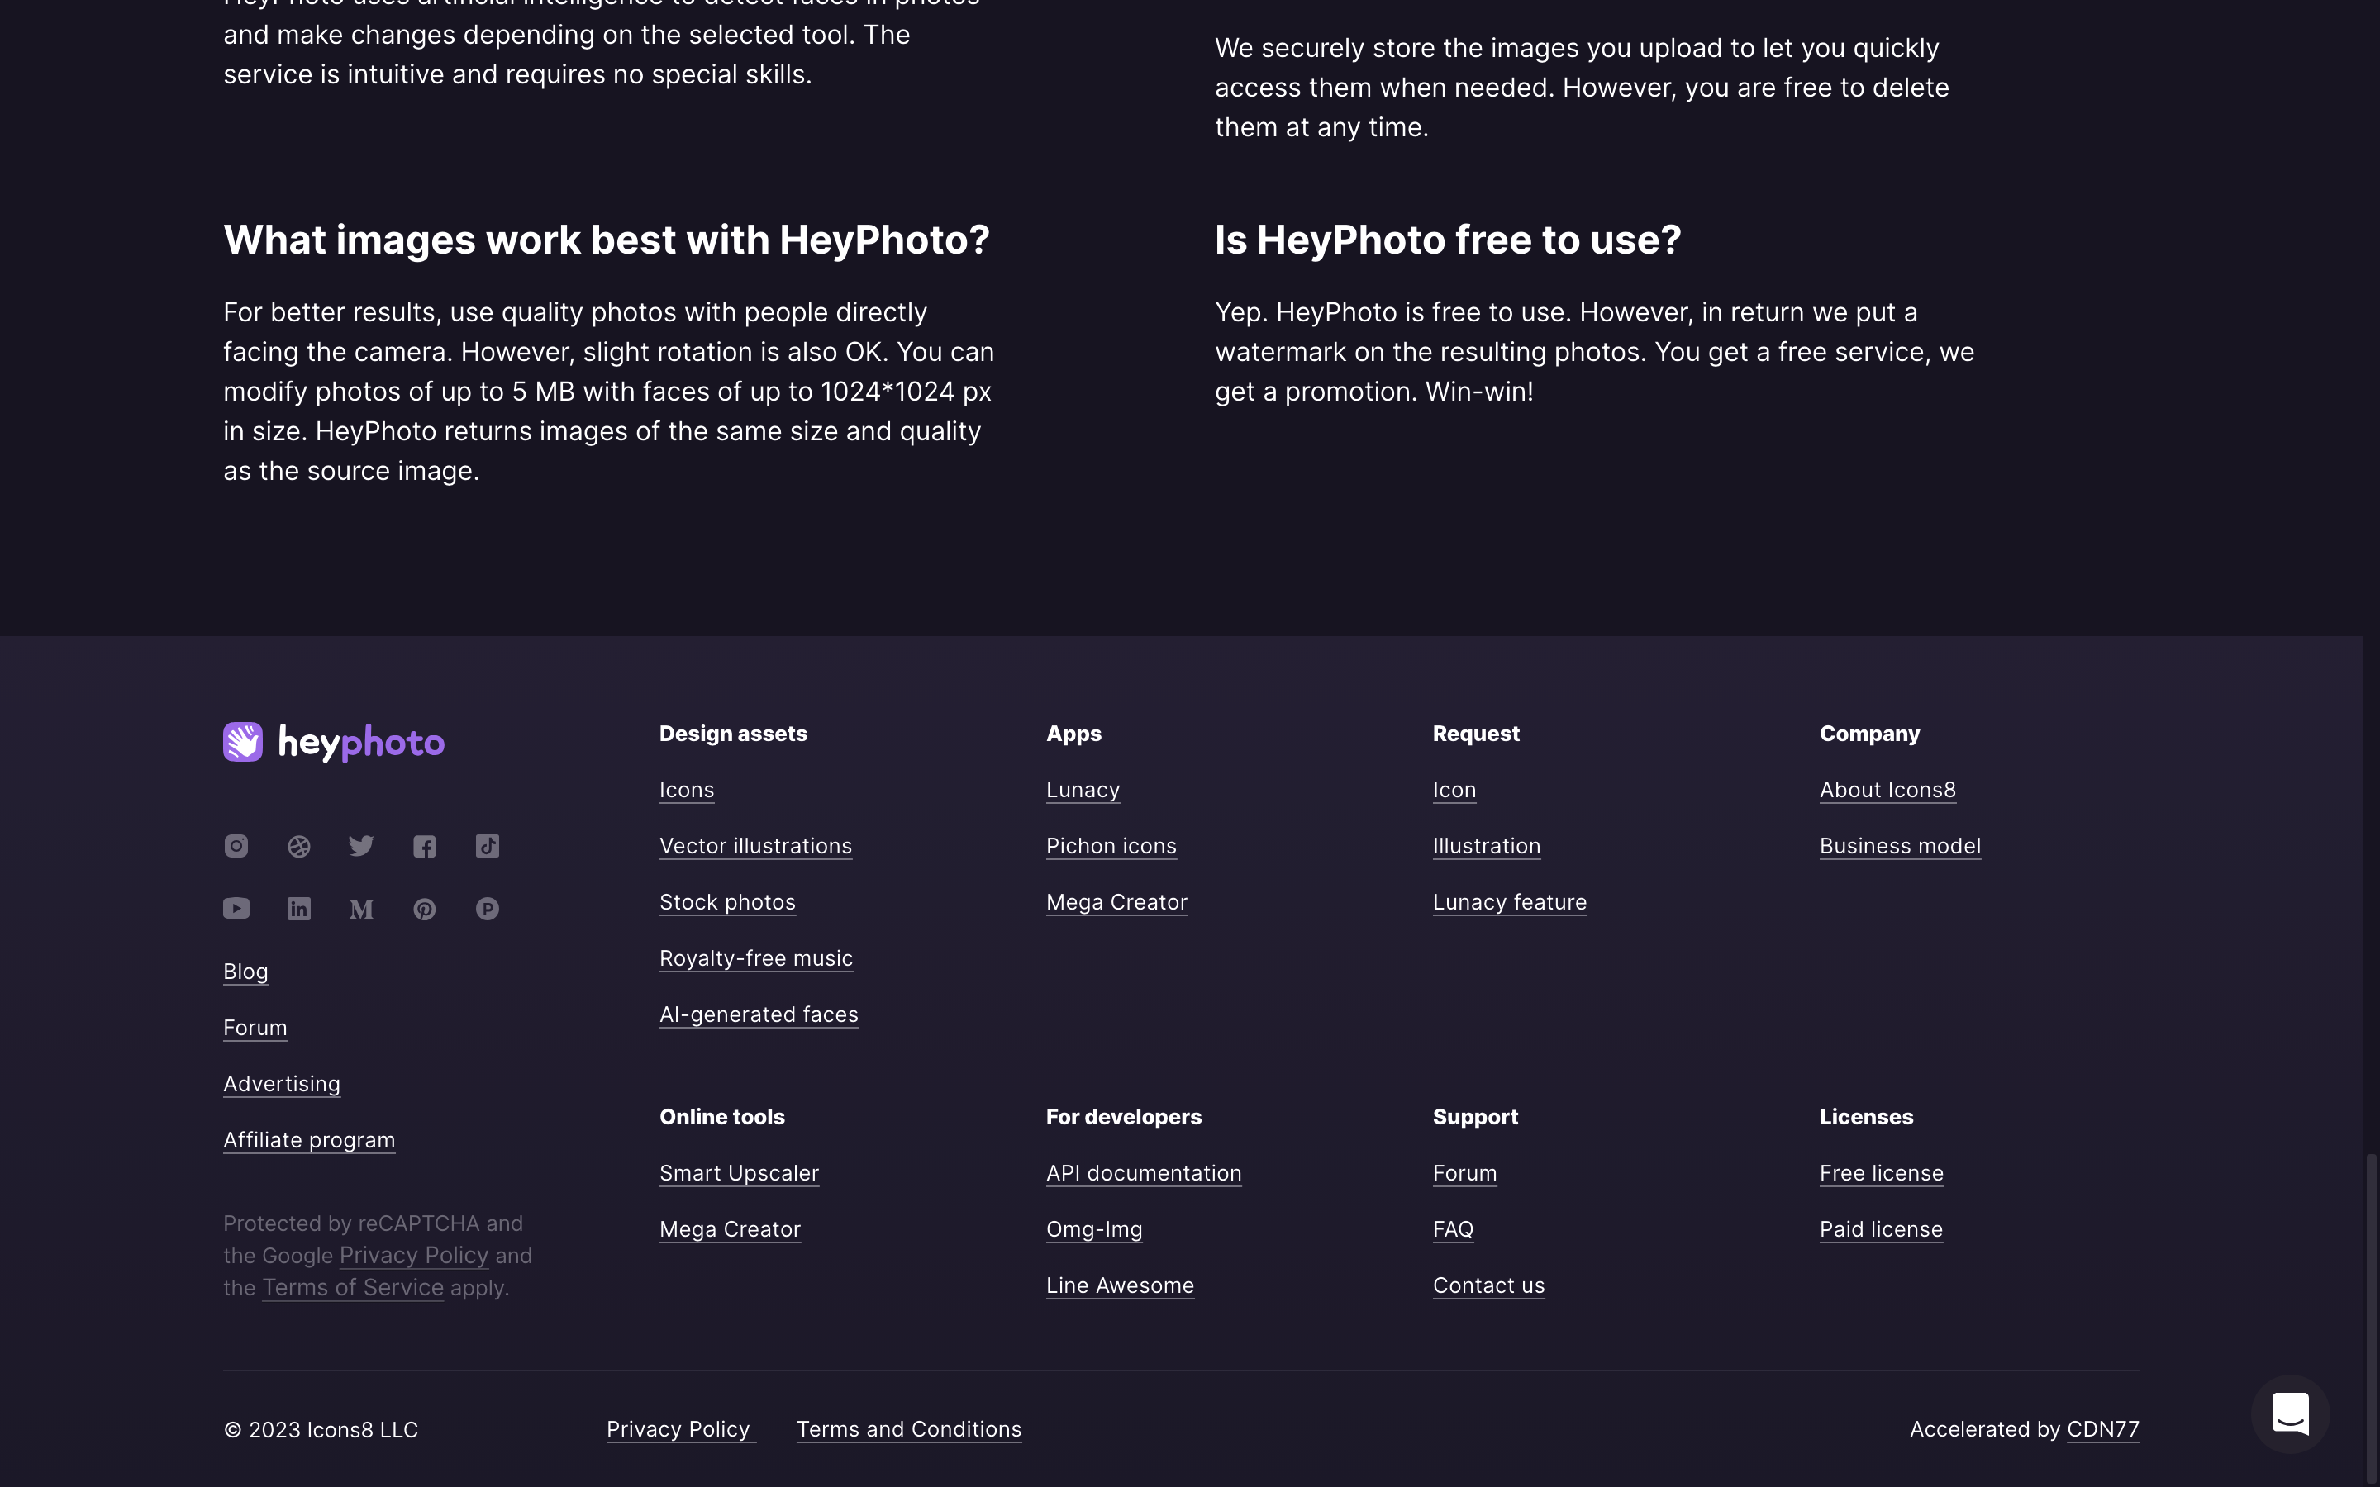
Task: Request an Icon link
Action: click(x=1454, y=790)
